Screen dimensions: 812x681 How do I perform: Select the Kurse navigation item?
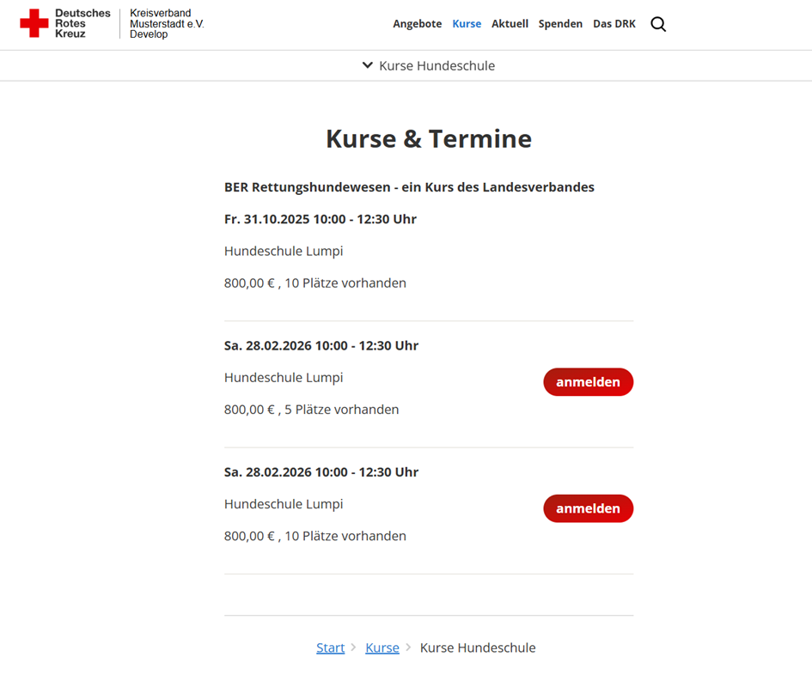click(467, 24)
